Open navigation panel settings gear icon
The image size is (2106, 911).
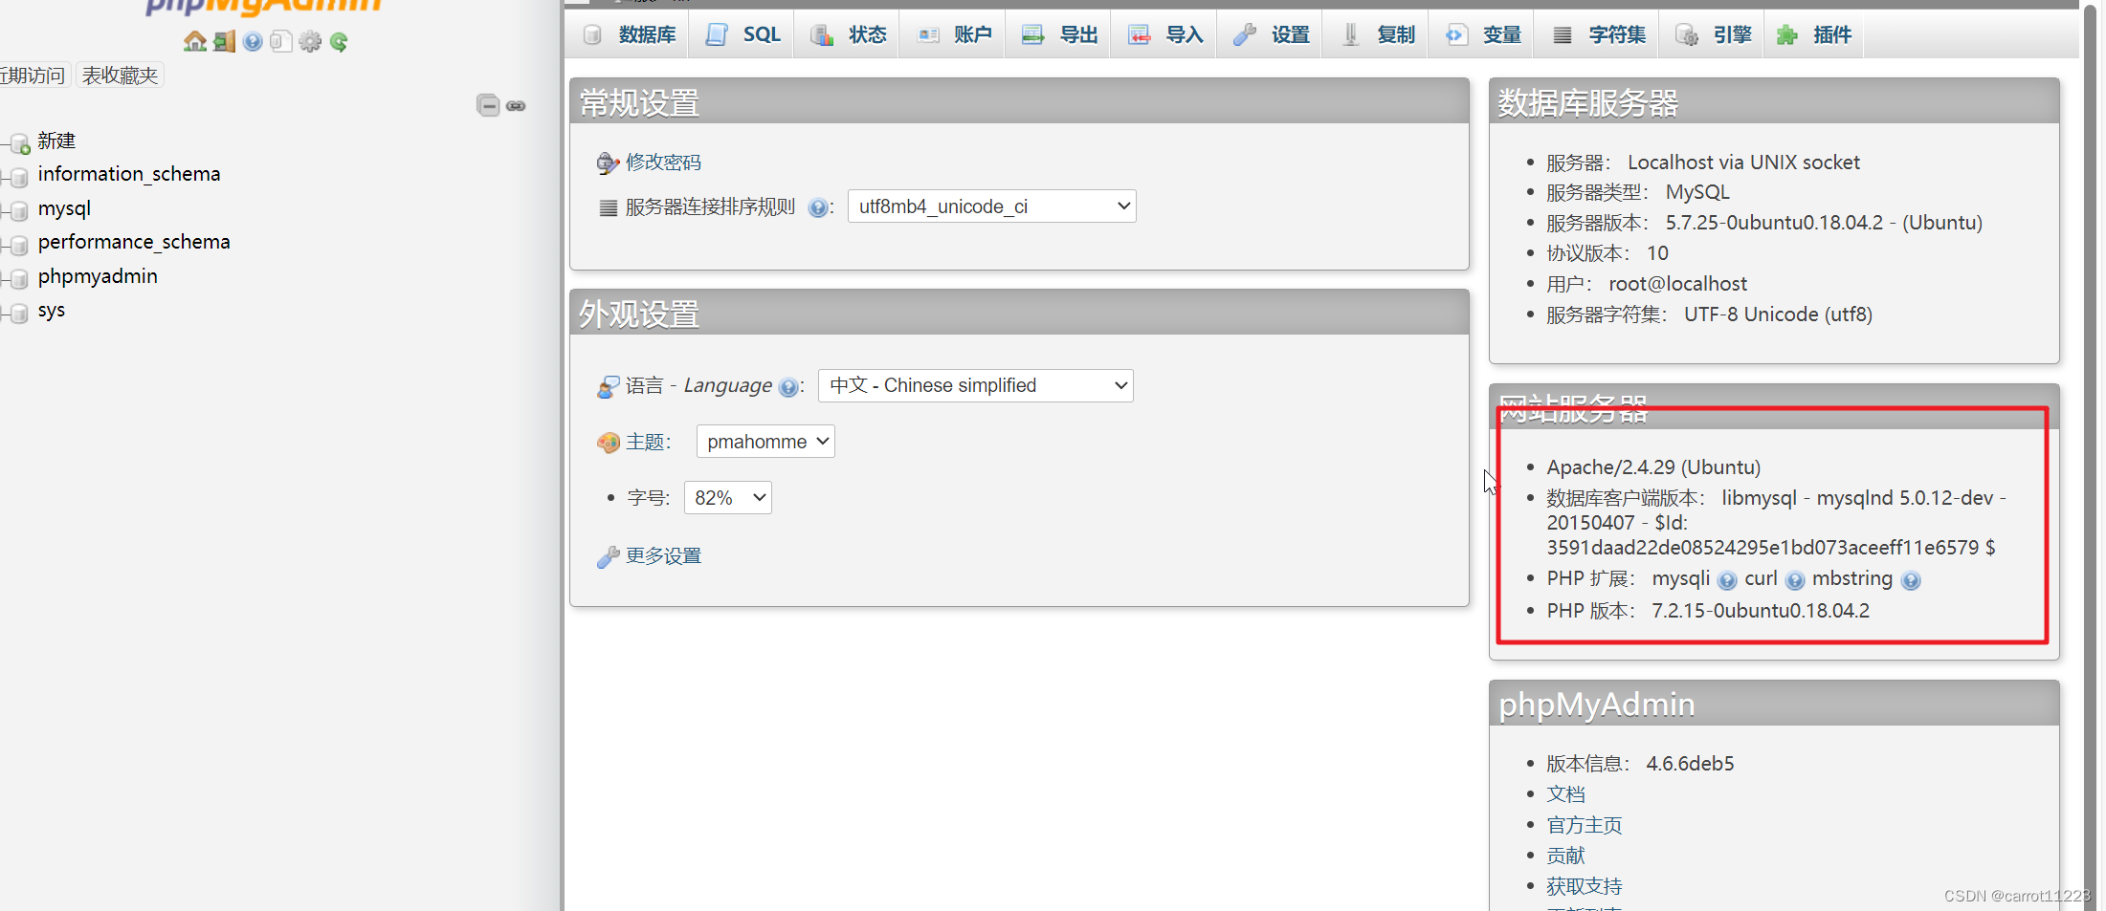click(310, 41)
